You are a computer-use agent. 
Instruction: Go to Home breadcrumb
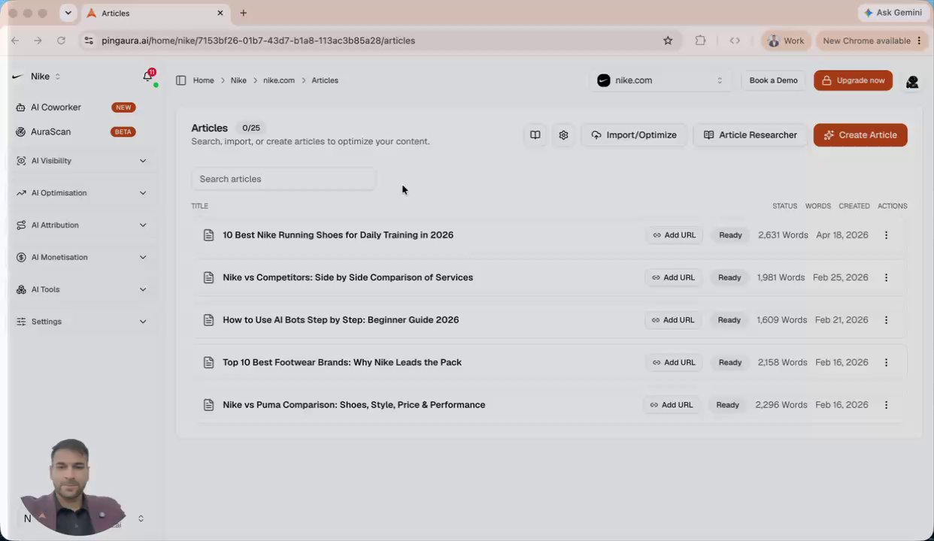click(x=203, y=80)
